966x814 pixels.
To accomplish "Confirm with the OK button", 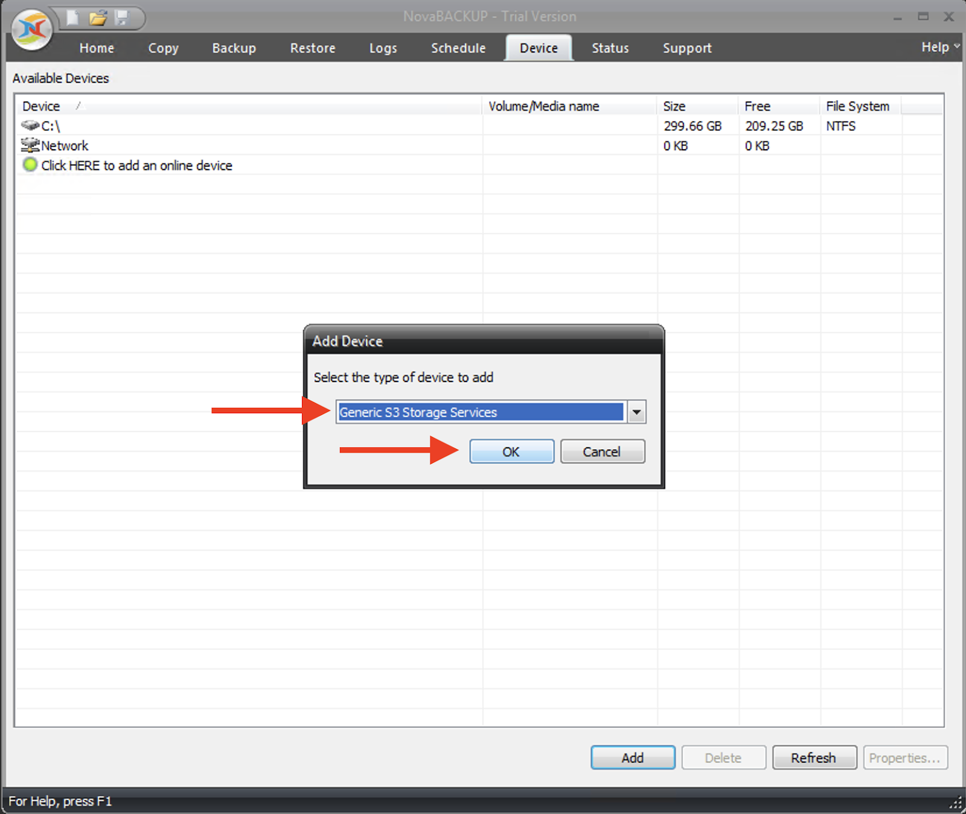I will 511,451.
